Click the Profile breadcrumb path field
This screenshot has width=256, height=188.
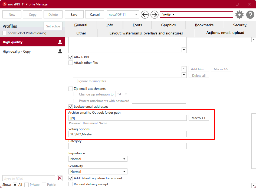pos(196,15)
